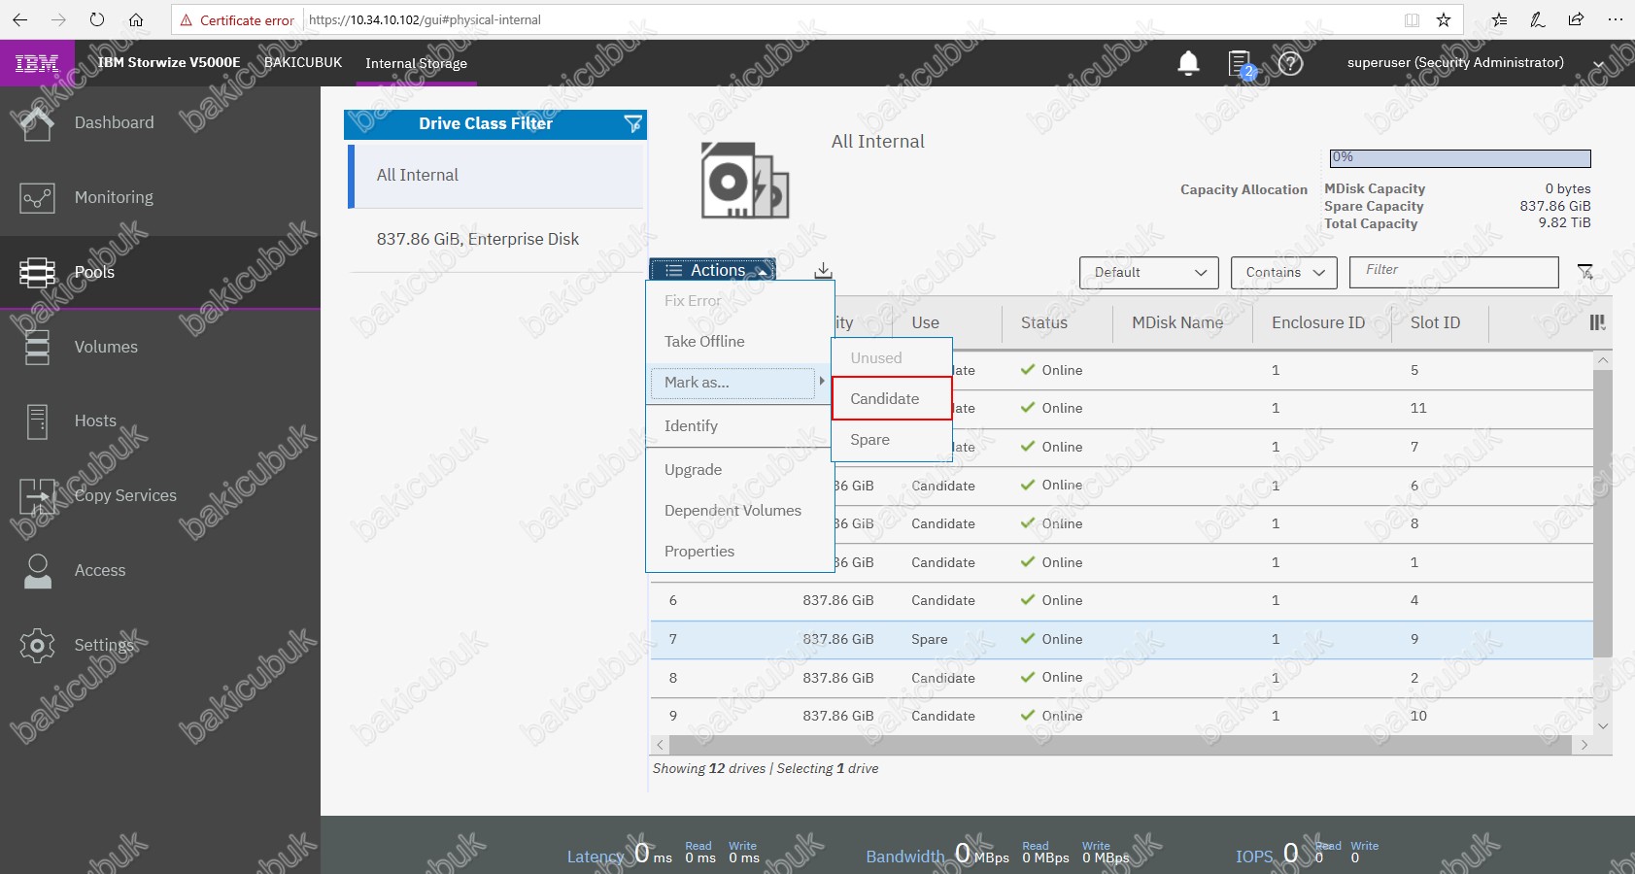Open the help question mark icon

pos(1290,64)
